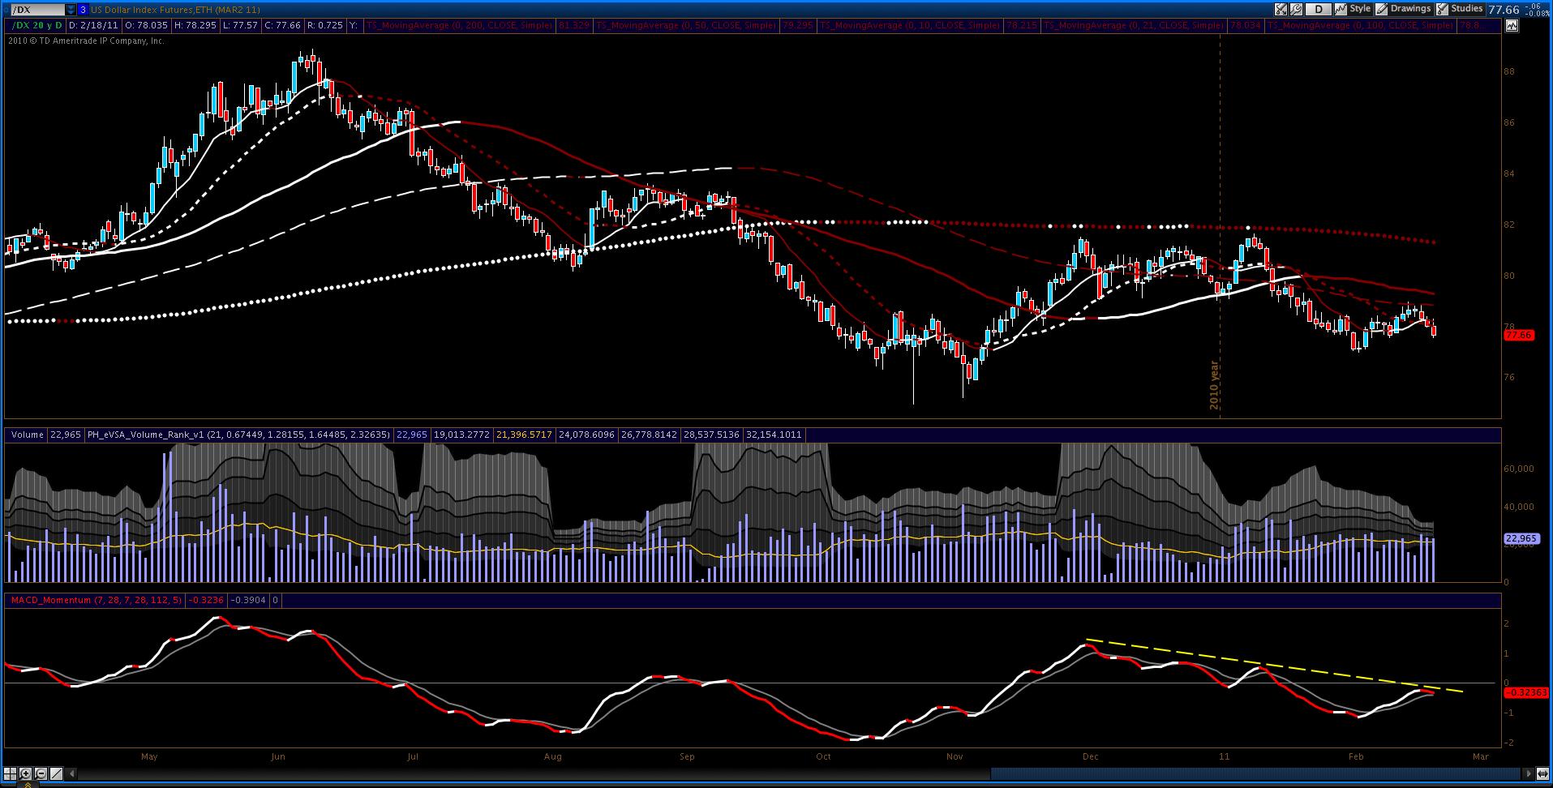Open the Style menu

[x=1354, y=9]
